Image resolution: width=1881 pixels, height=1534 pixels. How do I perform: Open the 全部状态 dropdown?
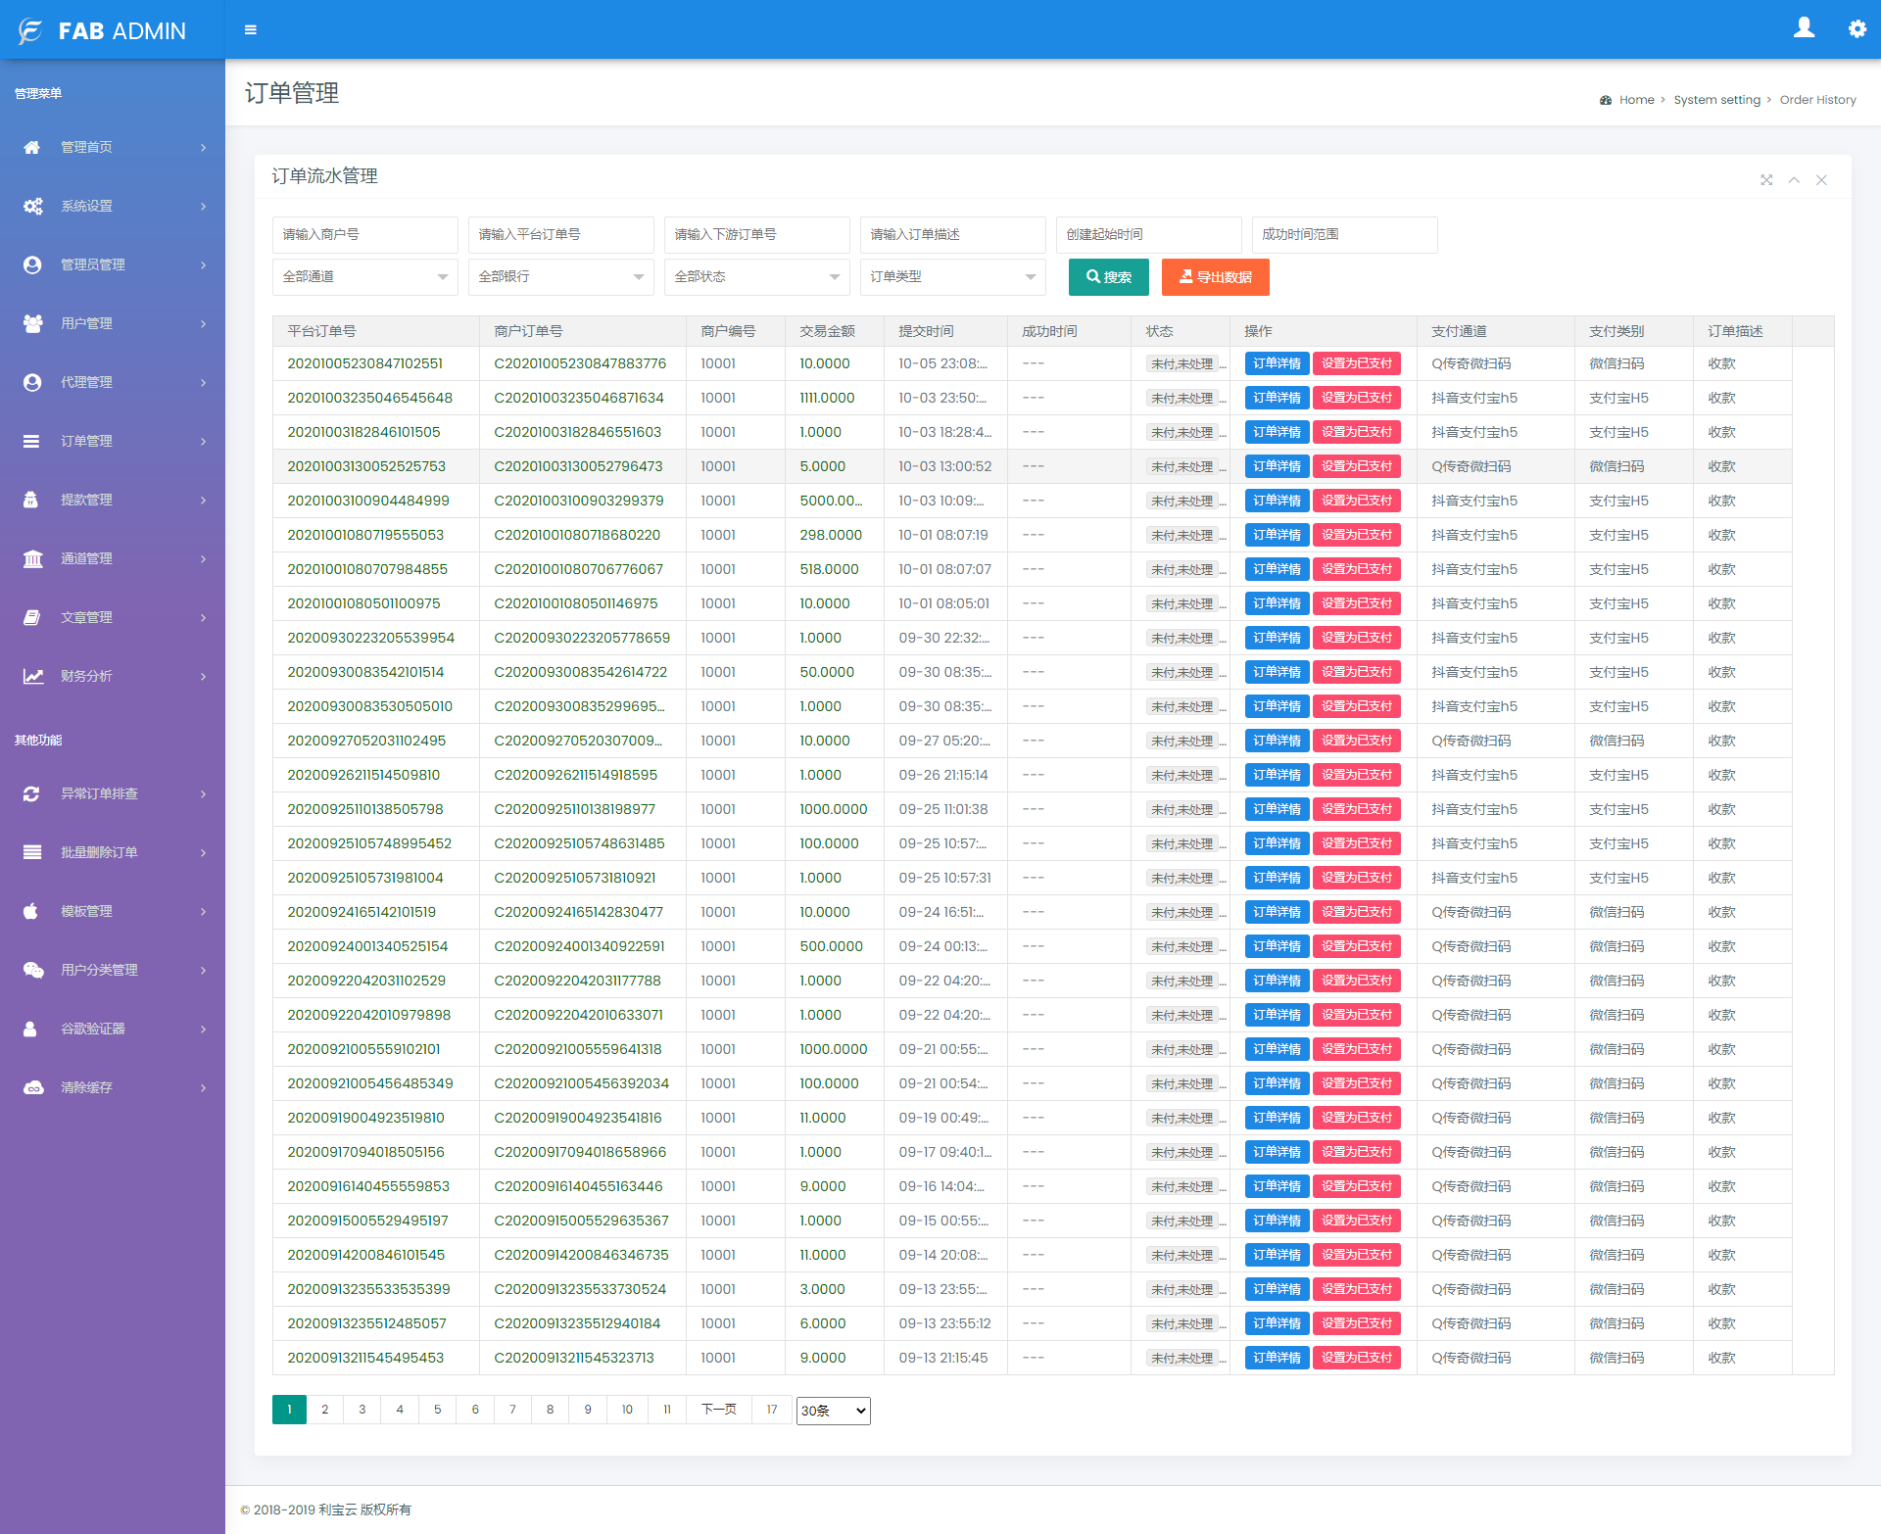click(756, 277)
